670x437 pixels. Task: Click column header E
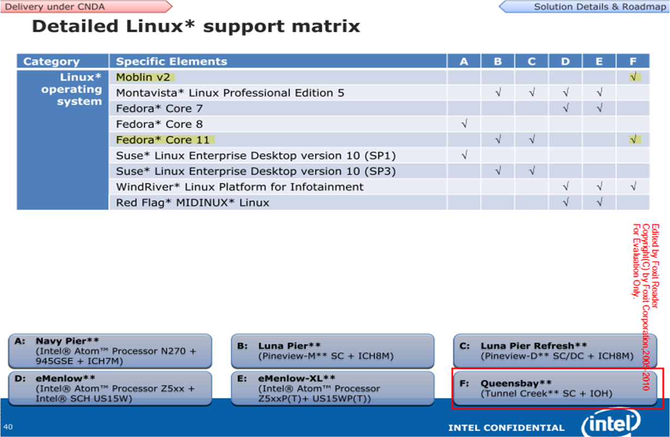[x=599, y=61]
